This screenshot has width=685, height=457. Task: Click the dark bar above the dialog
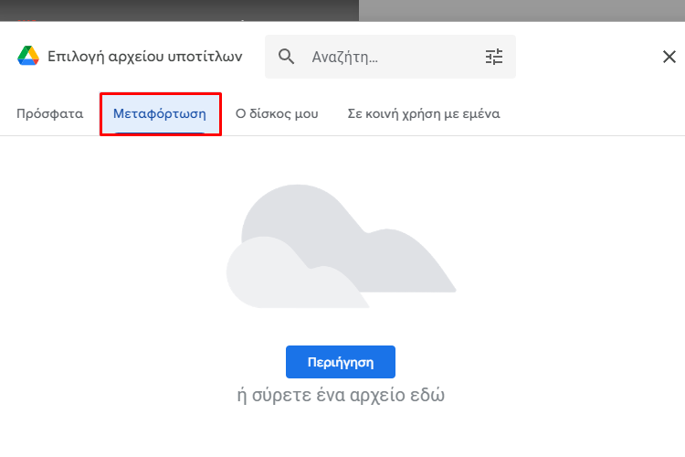pyautogui.click(x=179, y=10)
